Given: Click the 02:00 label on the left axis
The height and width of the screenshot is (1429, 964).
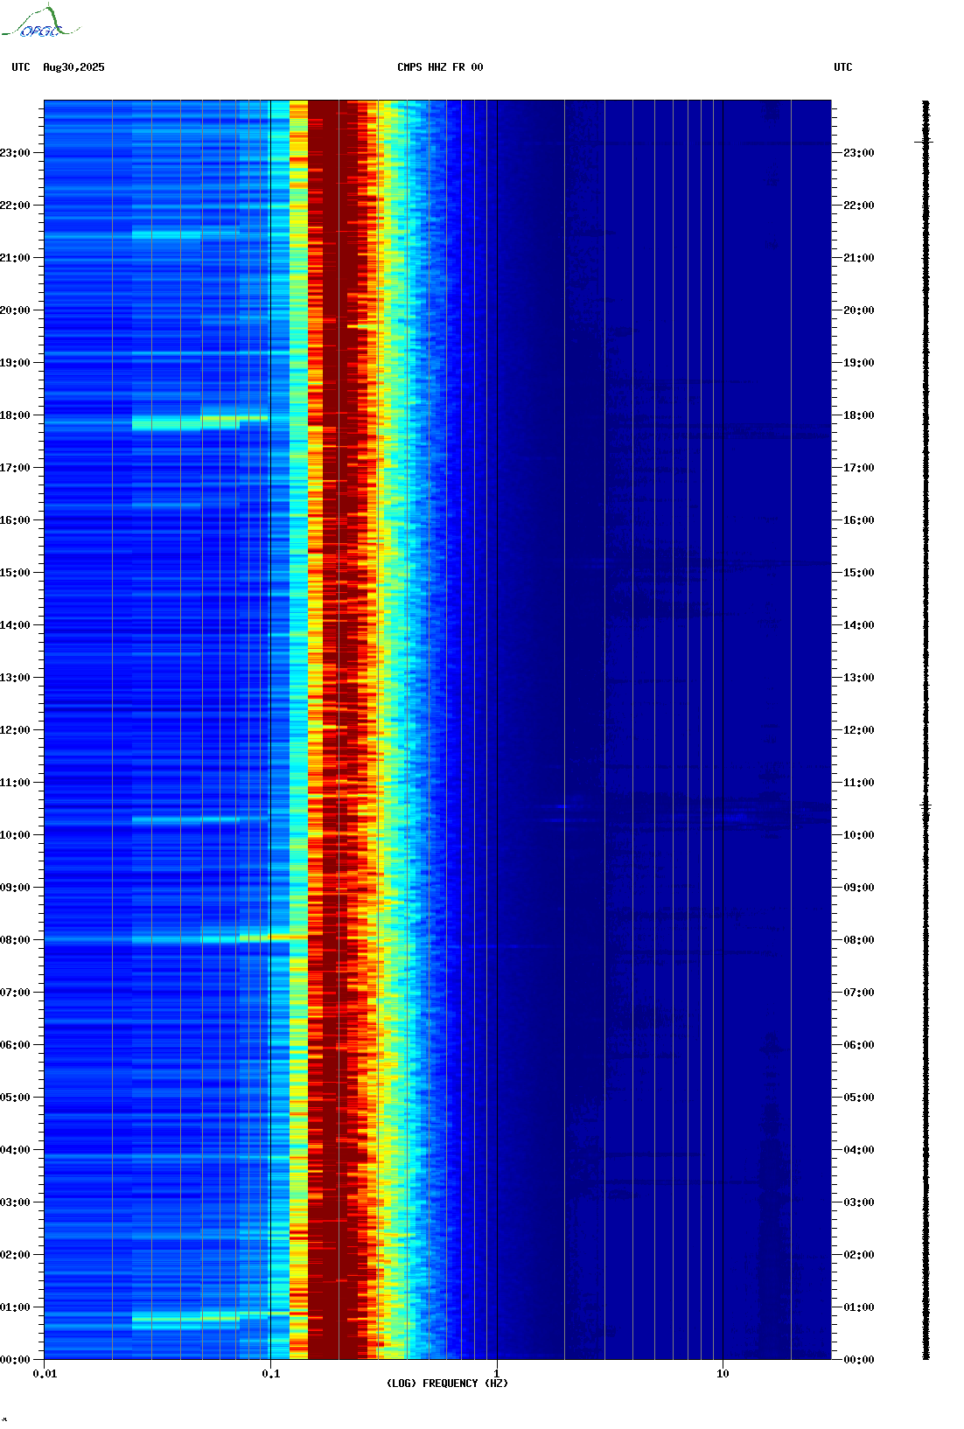Looking at the screenshot, I should (15, 1255).
